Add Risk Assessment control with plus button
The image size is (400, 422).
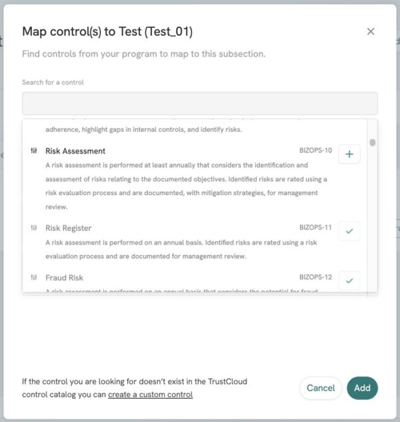tap(349, 154)
